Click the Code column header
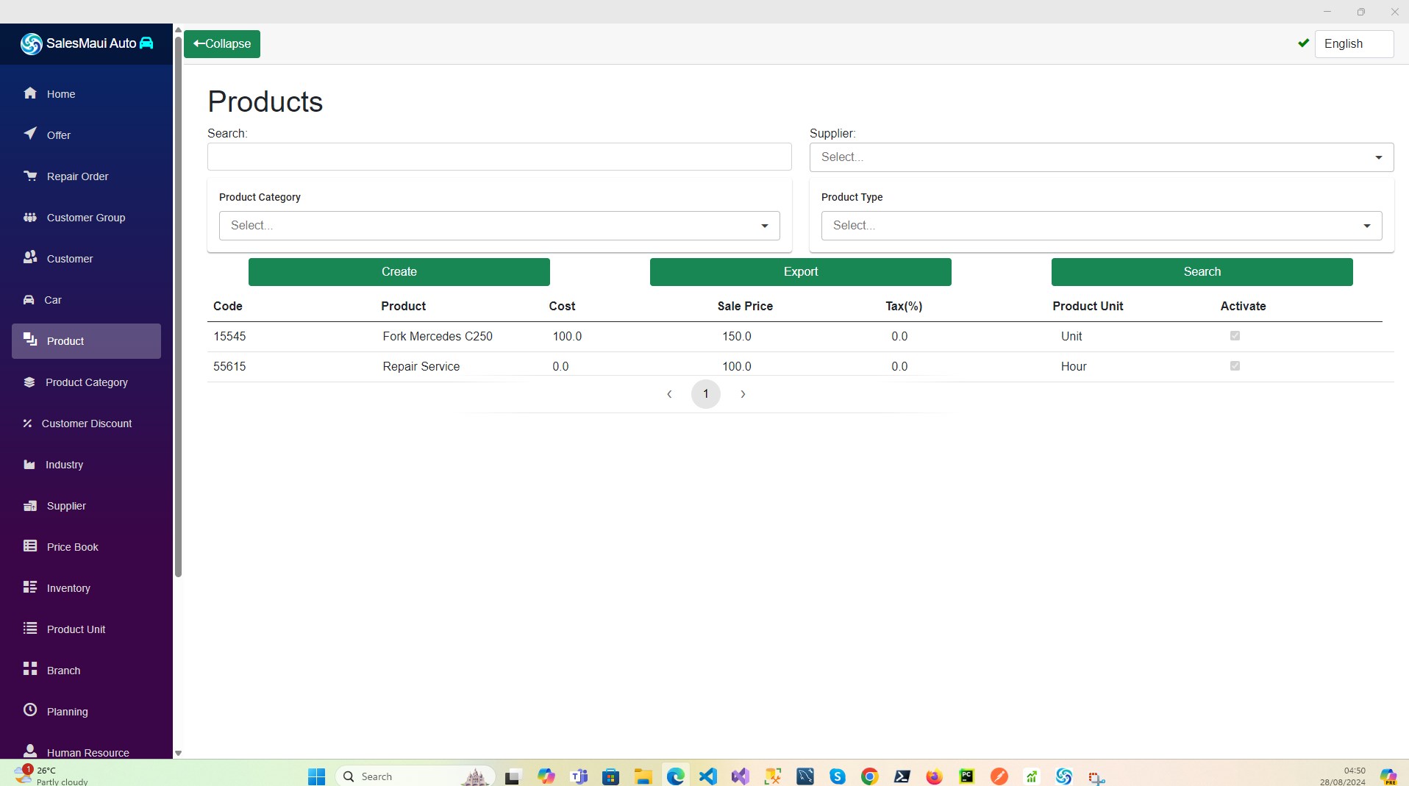This screenshot has width=1409, height=786. coord(228,307)
